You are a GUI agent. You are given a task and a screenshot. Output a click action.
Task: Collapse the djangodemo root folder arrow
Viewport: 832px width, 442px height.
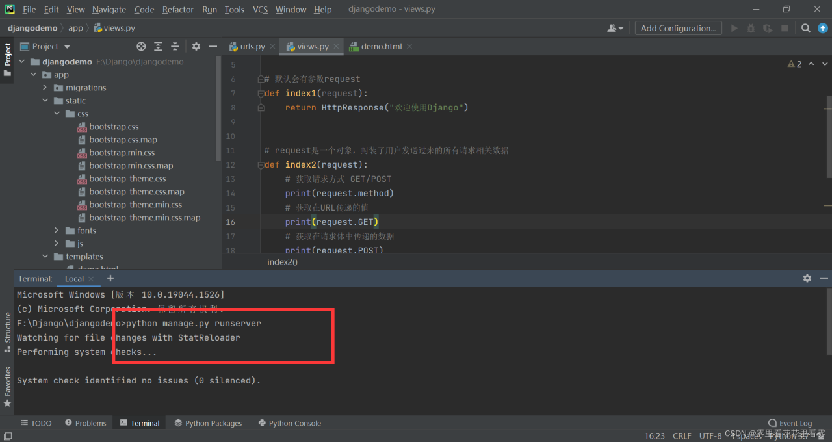point(21,62)
